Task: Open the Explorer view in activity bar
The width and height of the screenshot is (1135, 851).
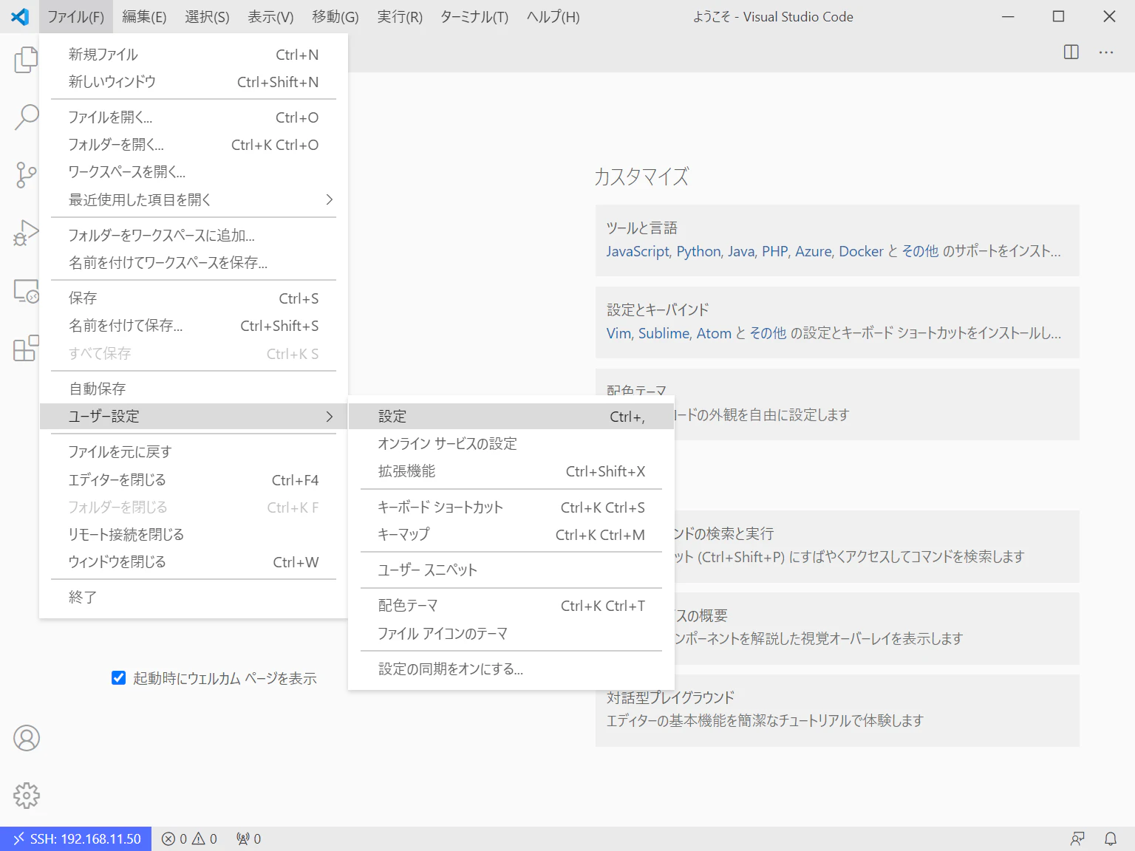Action: point(26,60)
